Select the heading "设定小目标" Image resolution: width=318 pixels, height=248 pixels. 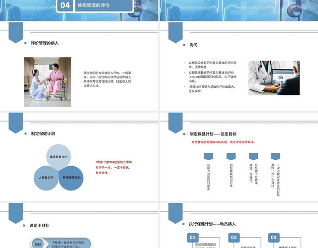coord(39,226)
